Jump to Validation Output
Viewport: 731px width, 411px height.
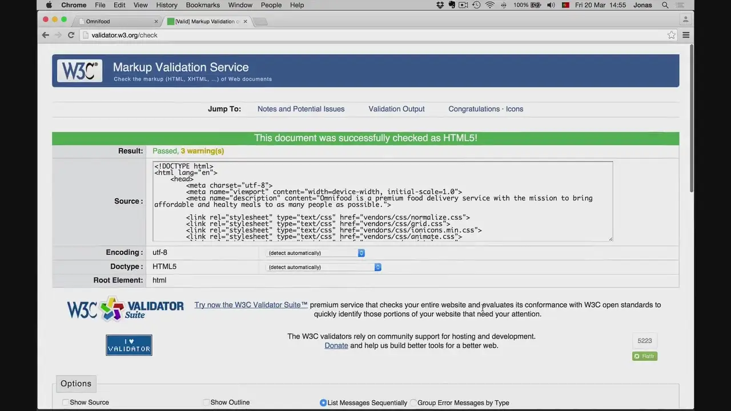point(396,109)
